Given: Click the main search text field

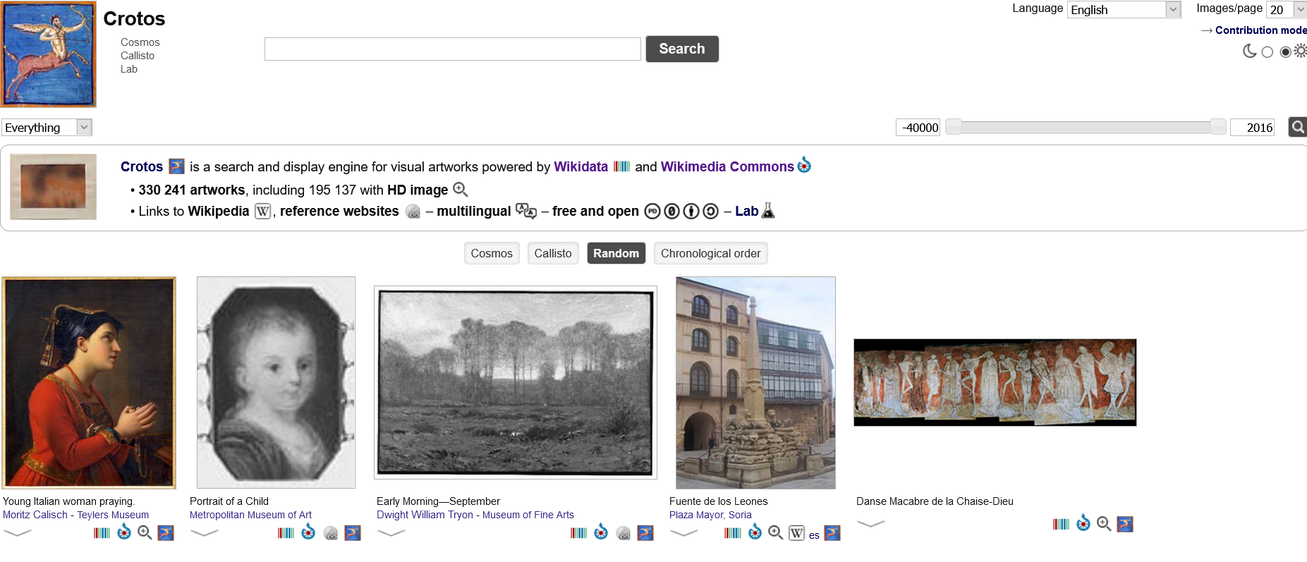Looking at the screenshot, I should [x=453, y=49].
